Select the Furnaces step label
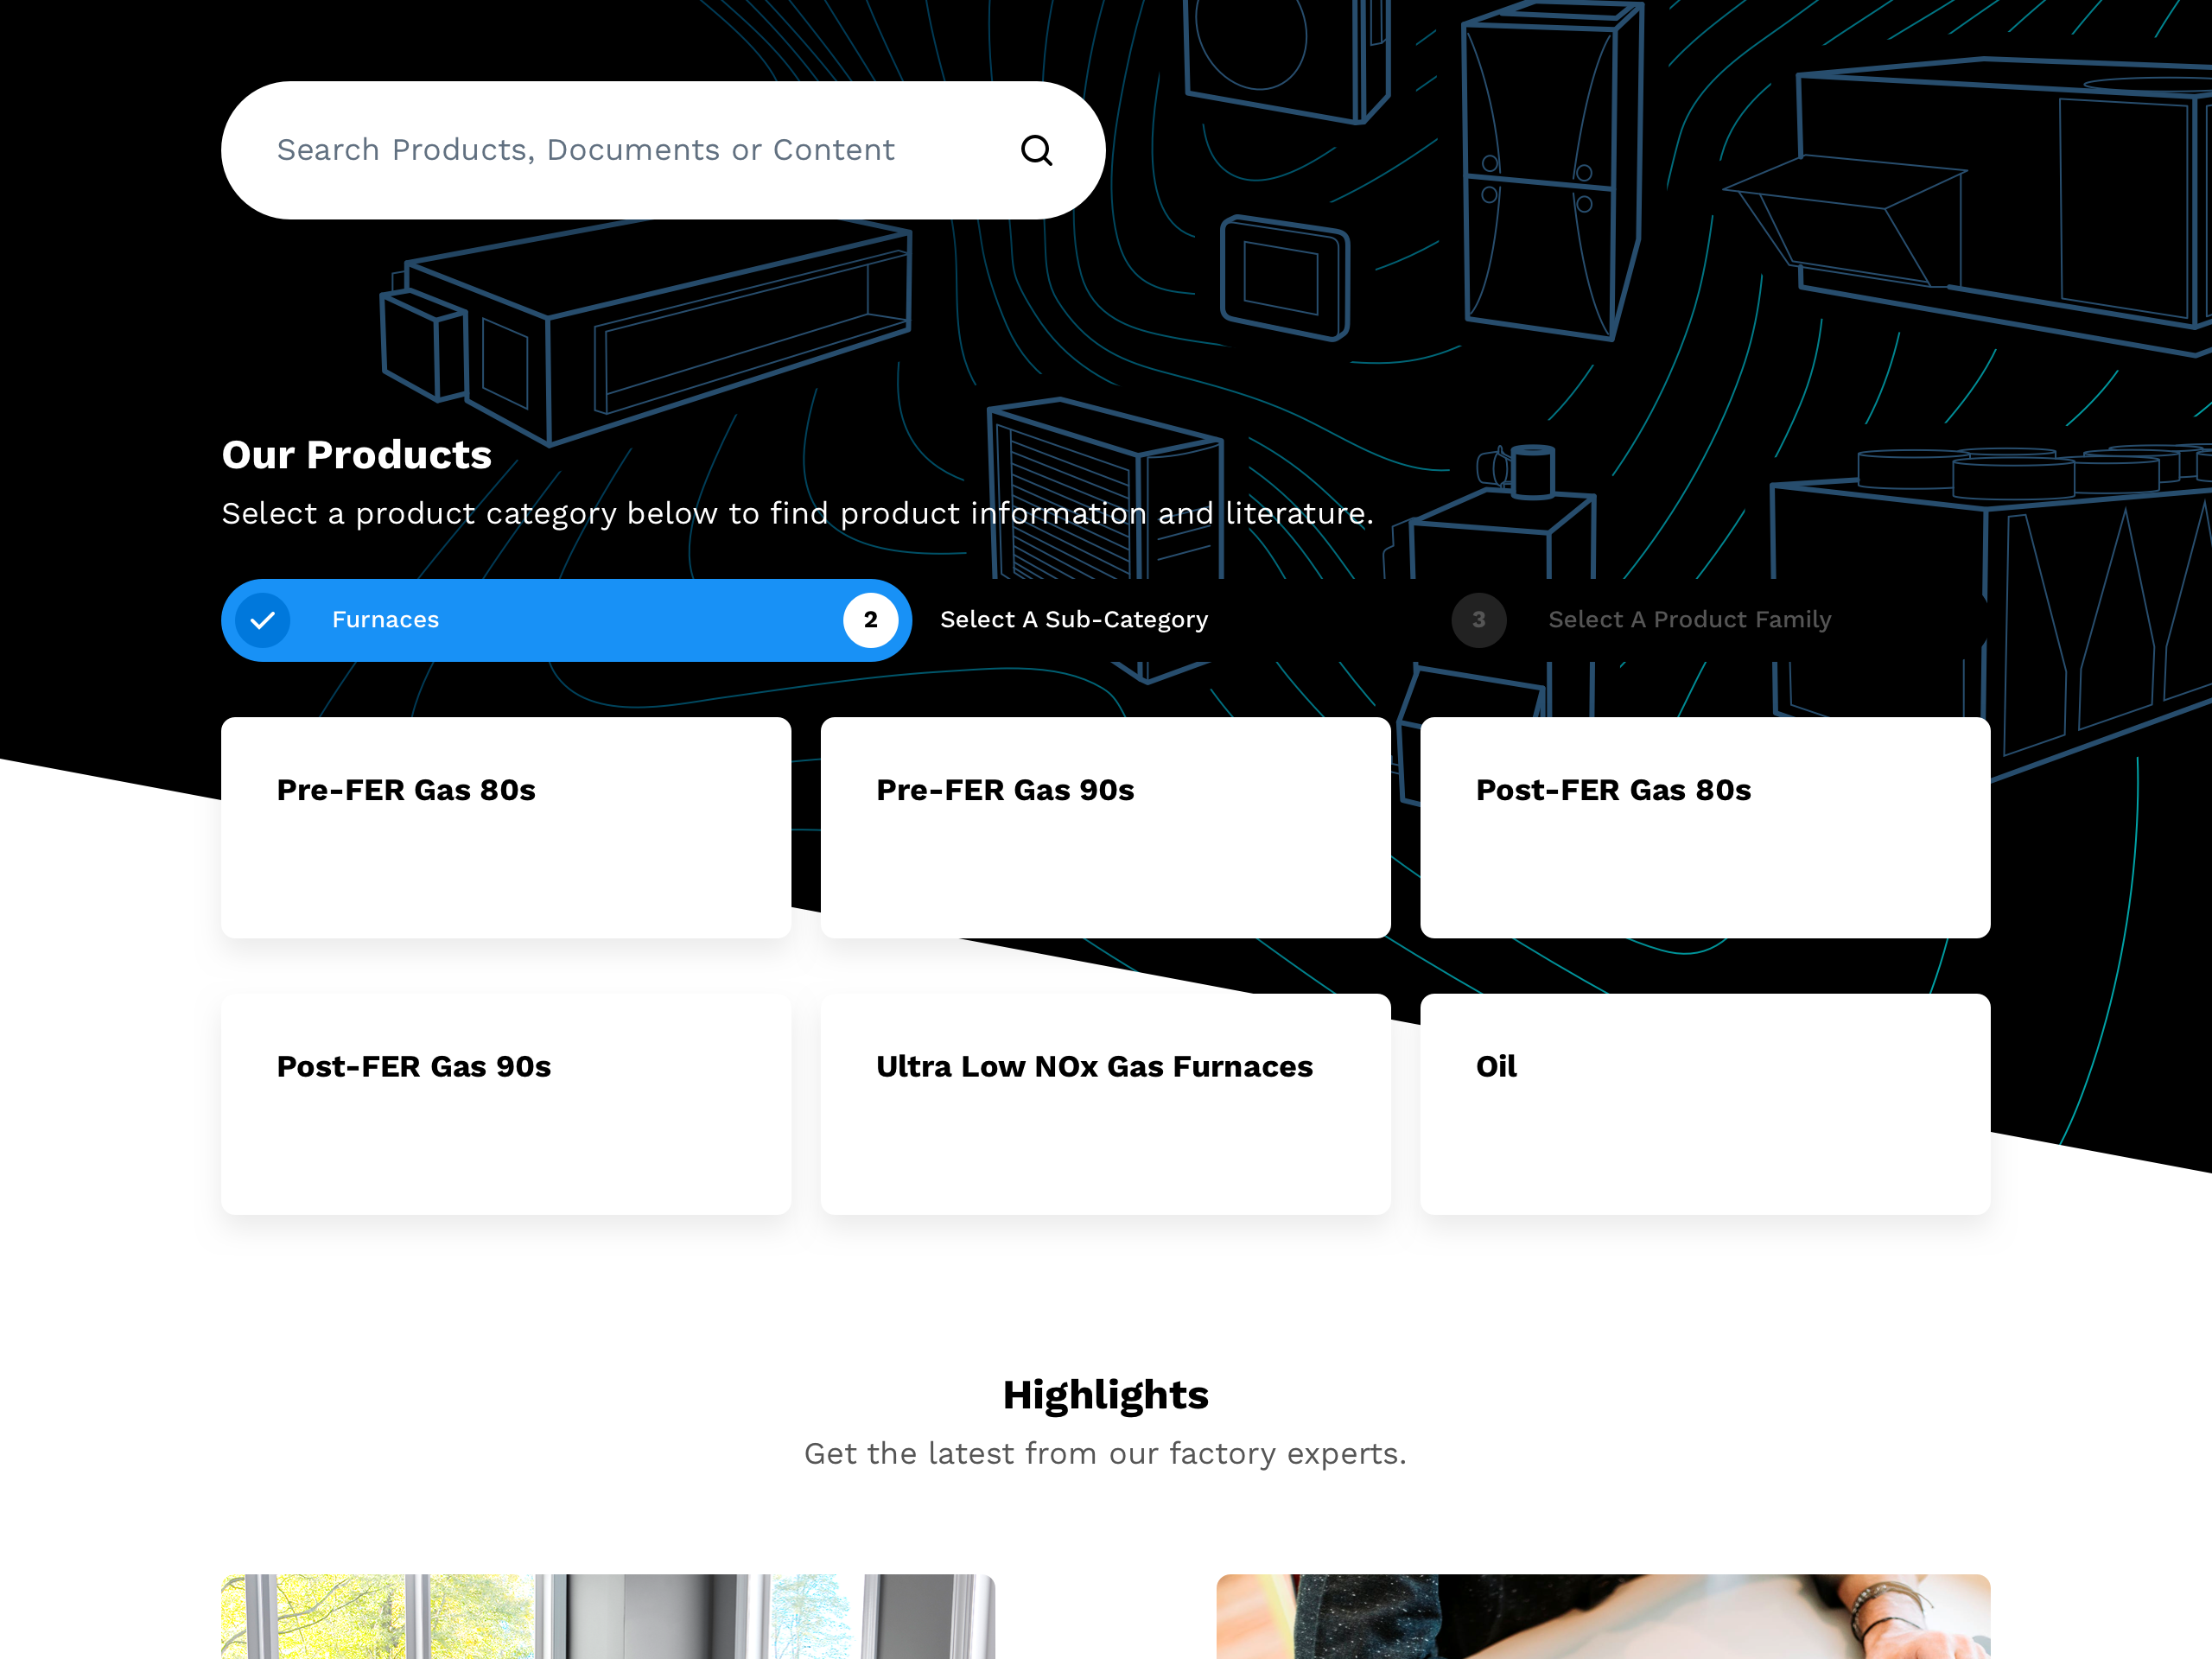The image size is (2212, 1659). (x=385, y=620)
